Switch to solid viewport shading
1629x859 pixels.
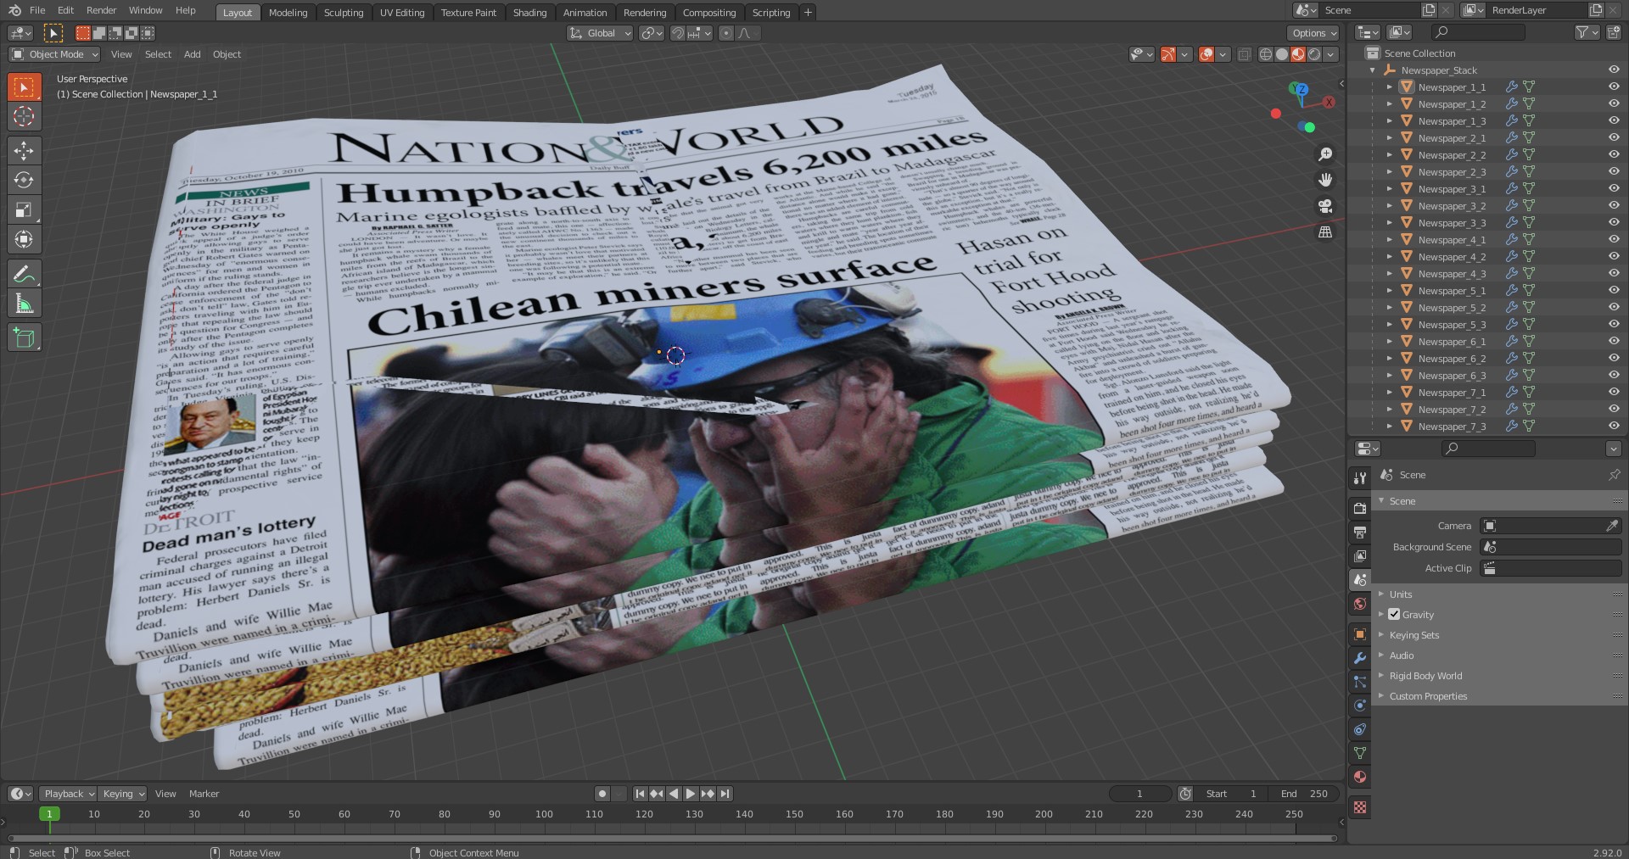point(1282,54)
